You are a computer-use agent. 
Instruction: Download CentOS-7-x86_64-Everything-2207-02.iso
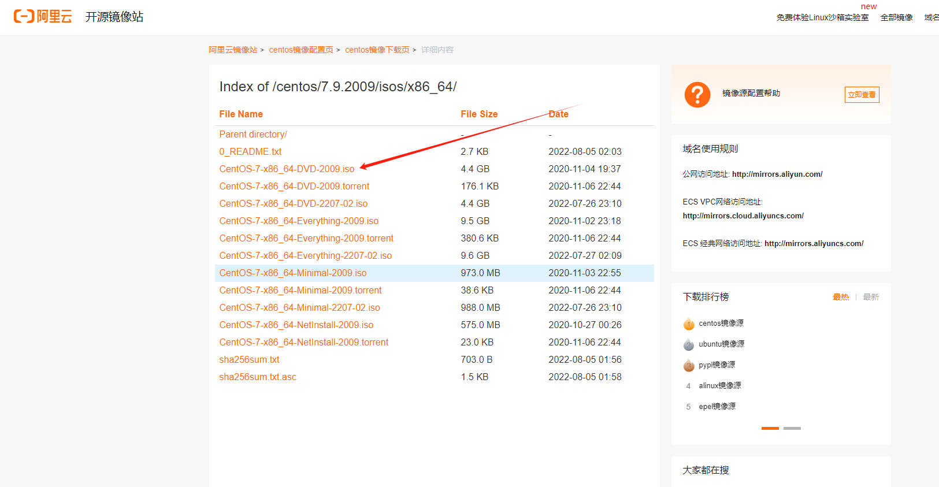click(x=306, y=255)
